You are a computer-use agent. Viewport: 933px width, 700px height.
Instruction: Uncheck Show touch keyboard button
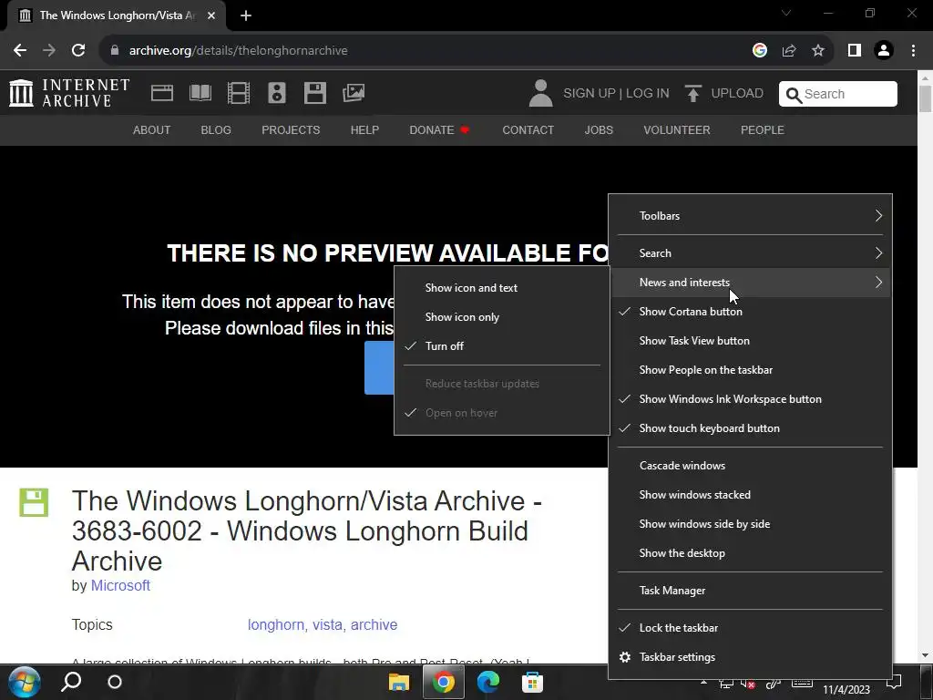pyautogui.click(x=750, y=428)
